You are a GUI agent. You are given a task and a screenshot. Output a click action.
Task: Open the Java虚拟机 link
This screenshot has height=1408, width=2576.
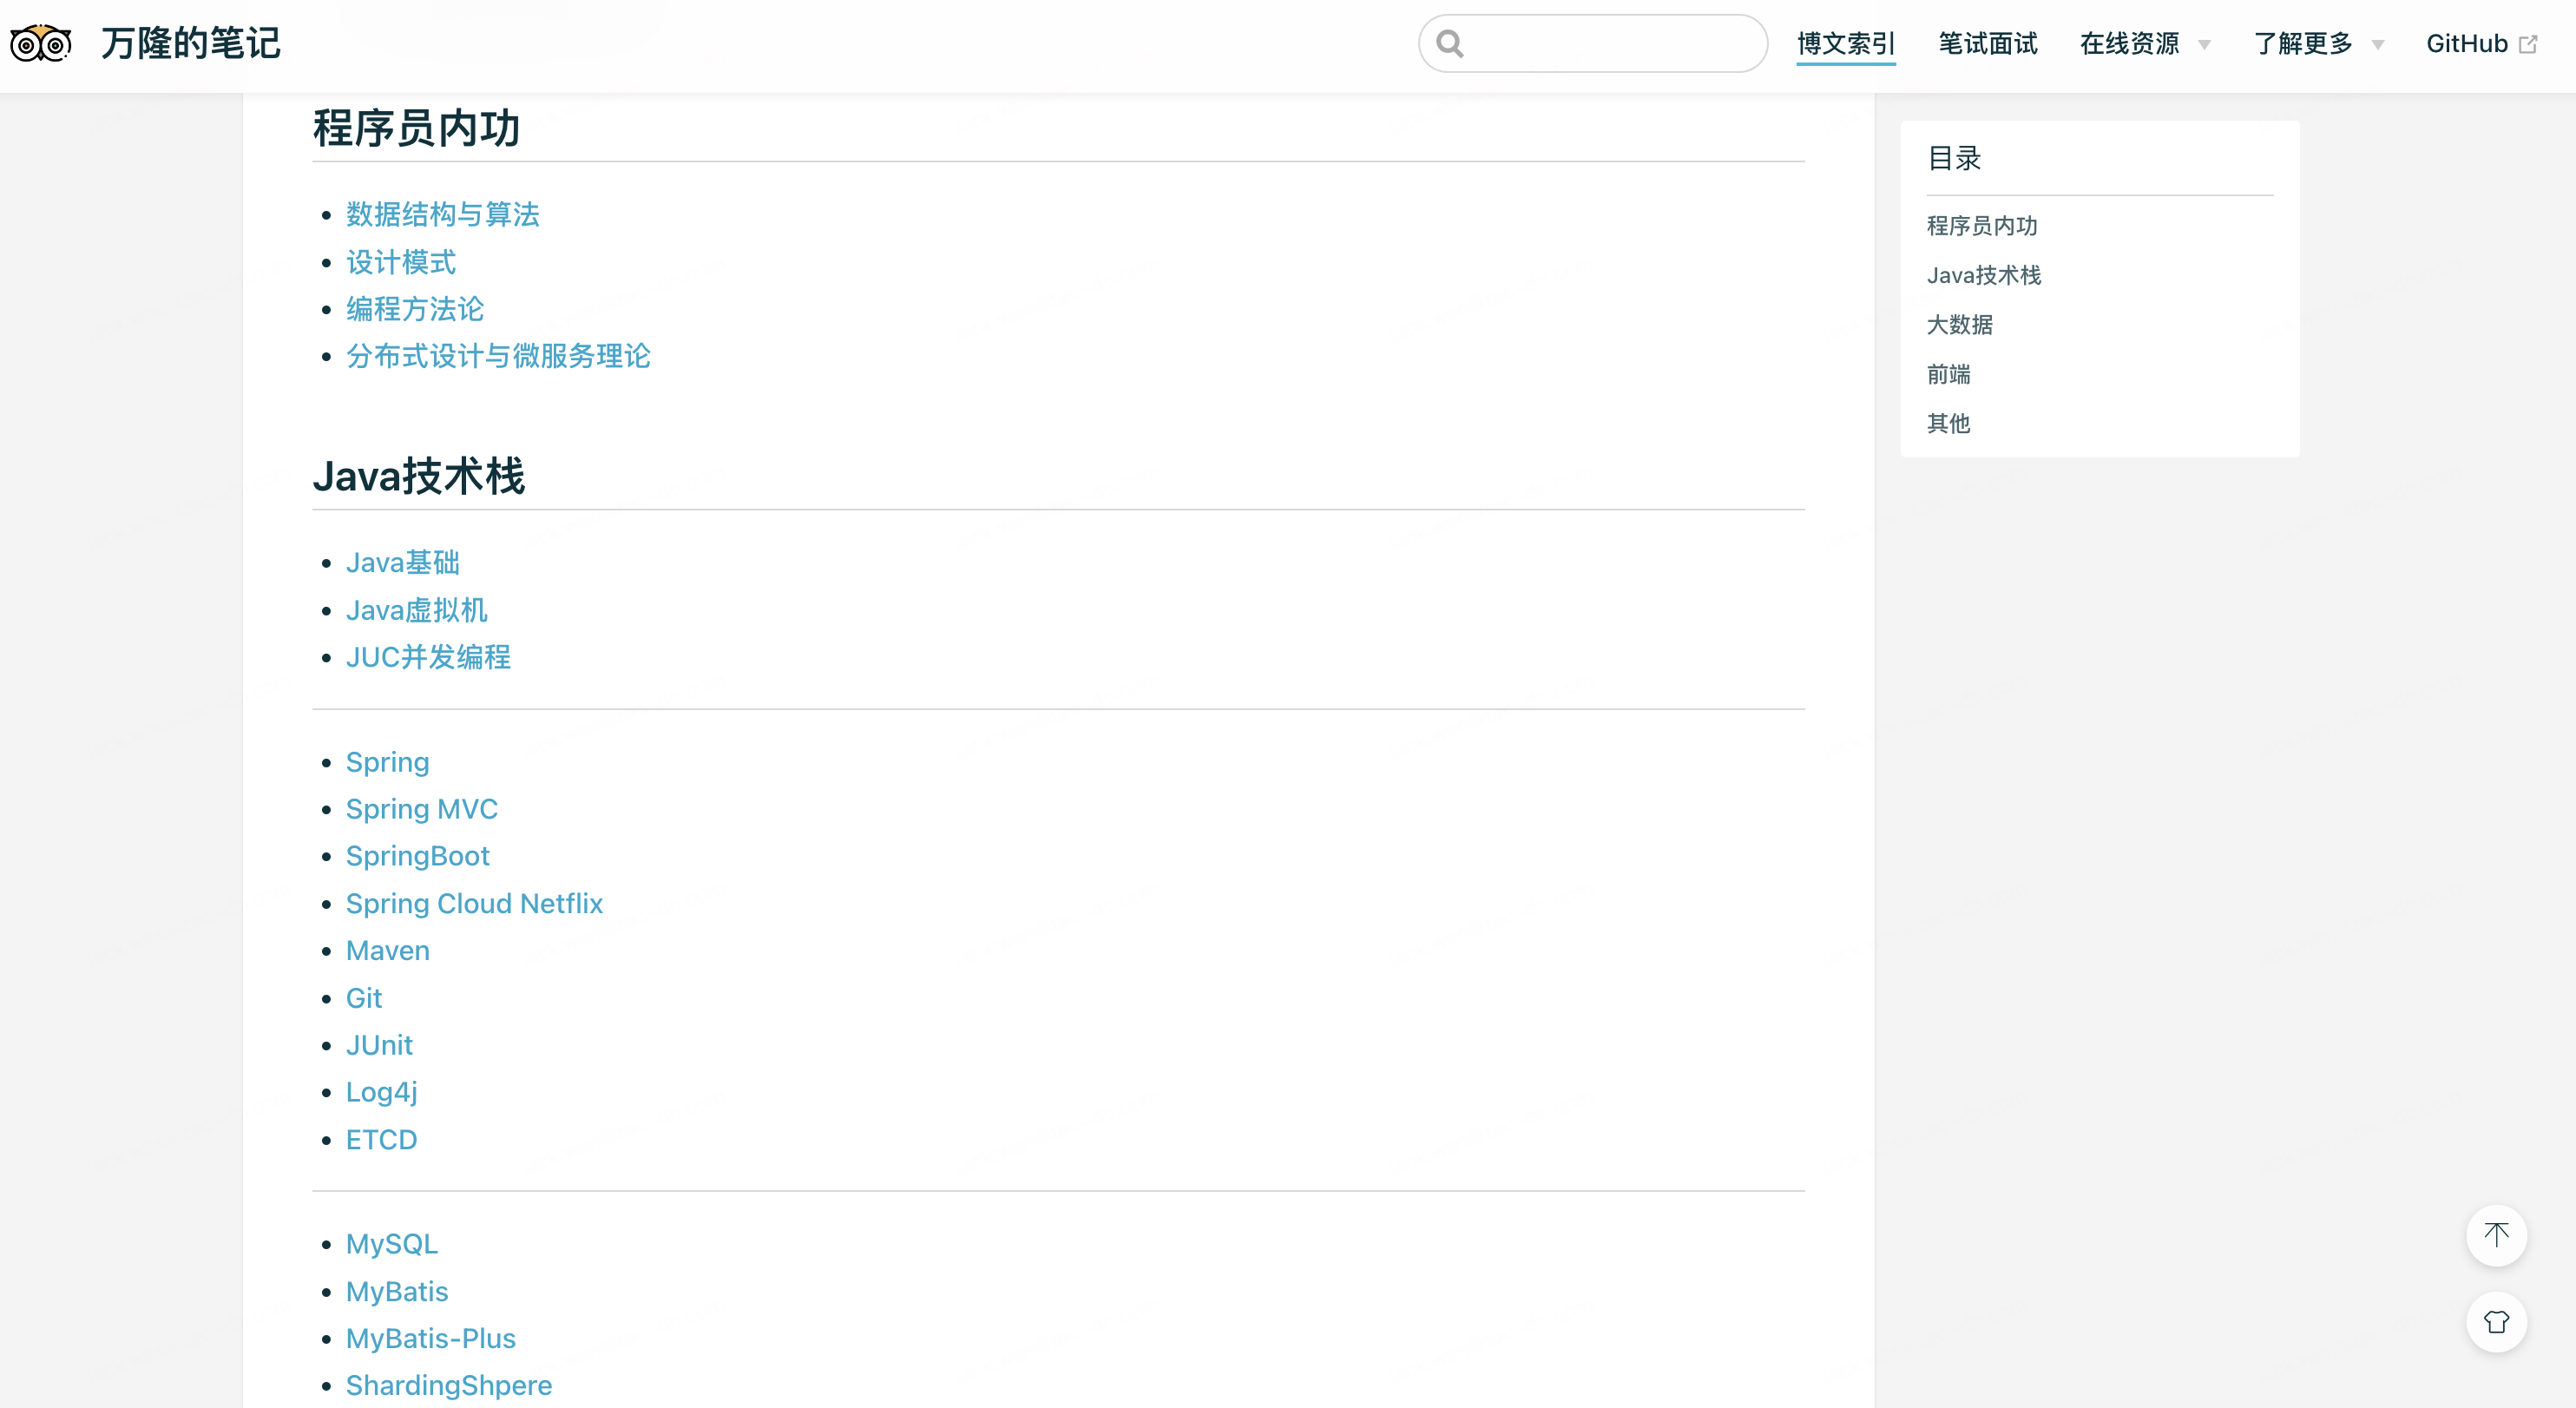coord(417,610)
